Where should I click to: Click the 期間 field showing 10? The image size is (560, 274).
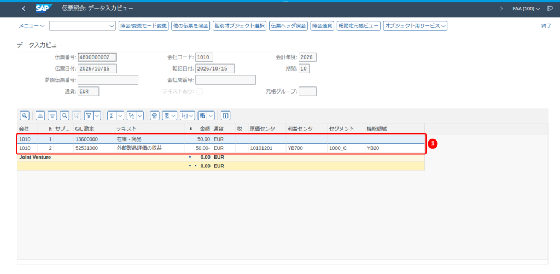click(304, 68)
